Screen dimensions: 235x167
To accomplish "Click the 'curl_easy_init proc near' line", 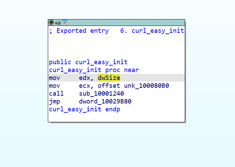I will 94,70.
